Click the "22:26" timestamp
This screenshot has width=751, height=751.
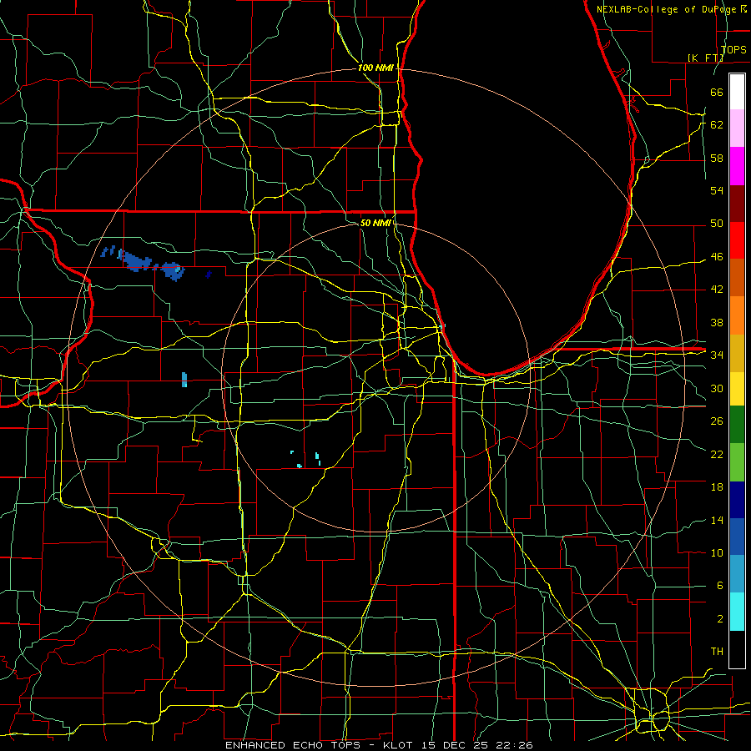pos(514,745)
